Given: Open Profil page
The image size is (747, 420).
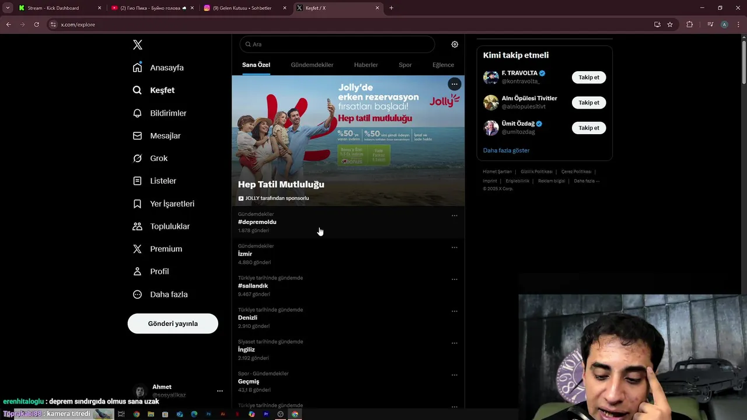Looking at the screenshot, I should 151,272.
